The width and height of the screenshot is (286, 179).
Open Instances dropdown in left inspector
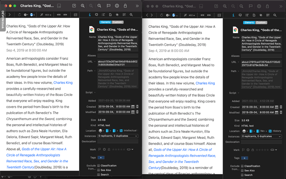118,136
